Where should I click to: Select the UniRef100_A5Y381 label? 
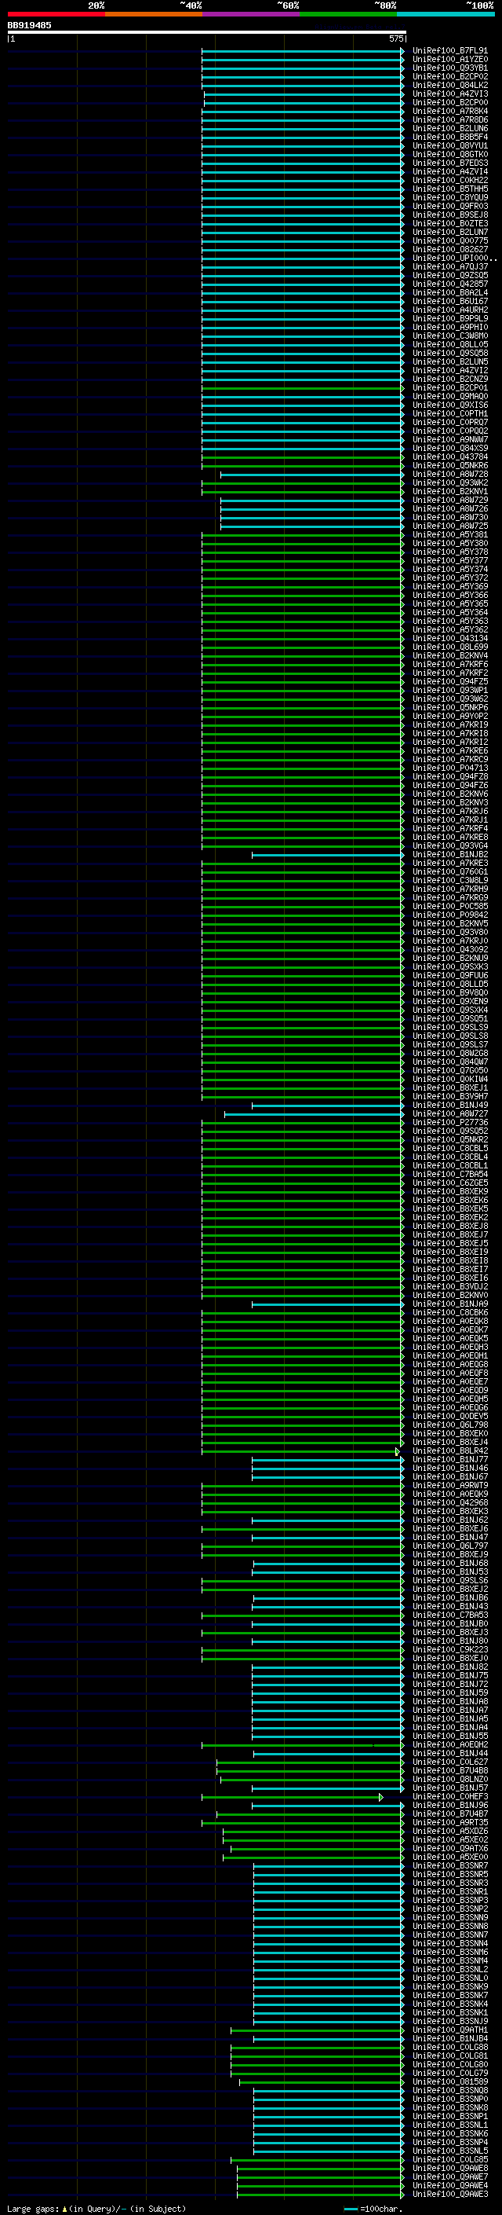(x=449, y=535)
